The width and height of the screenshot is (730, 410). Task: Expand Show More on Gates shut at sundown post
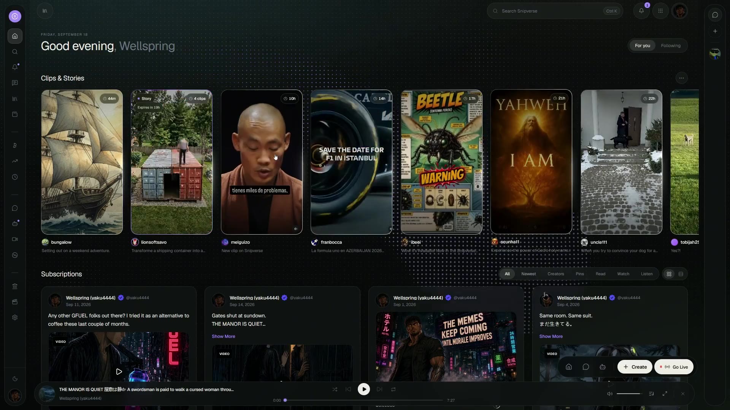223,336
